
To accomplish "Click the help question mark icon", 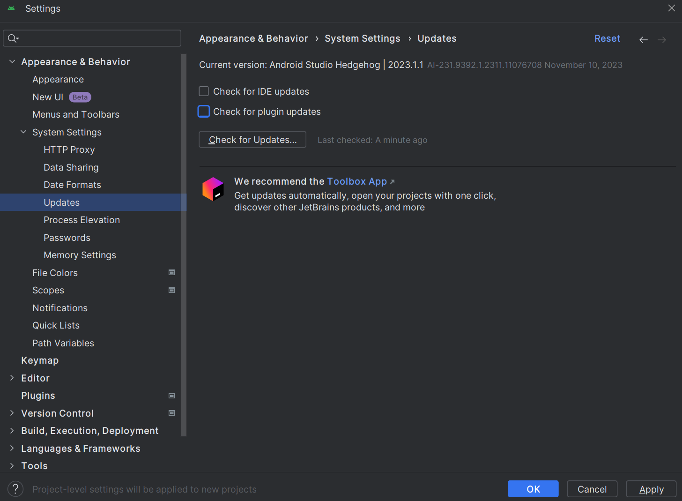I will coord(15,489).
